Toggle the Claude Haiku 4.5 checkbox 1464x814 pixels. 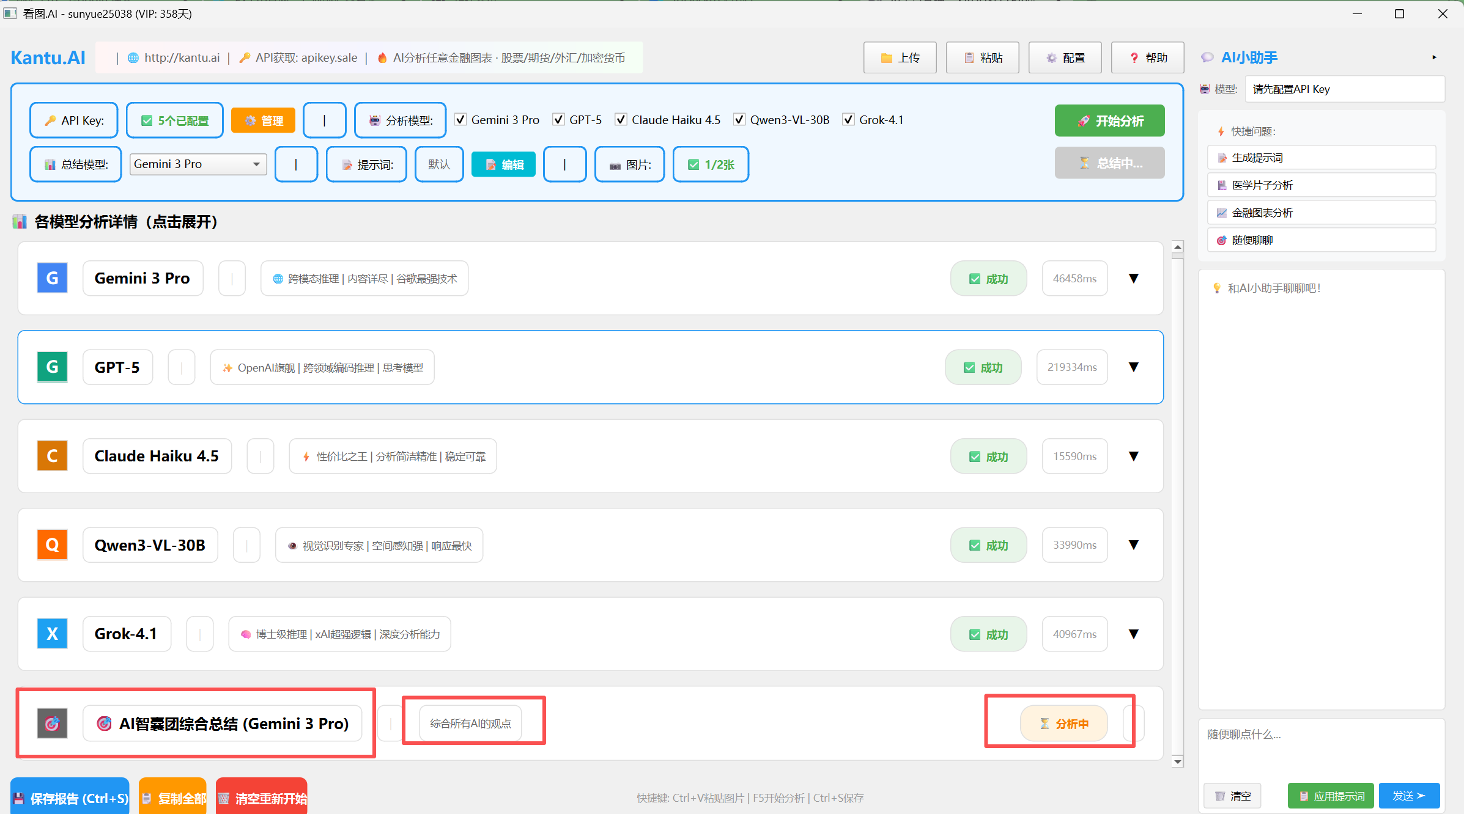[621, 120]
